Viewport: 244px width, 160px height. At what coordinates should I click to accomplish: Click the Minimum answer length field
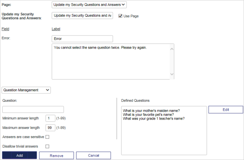50,118
